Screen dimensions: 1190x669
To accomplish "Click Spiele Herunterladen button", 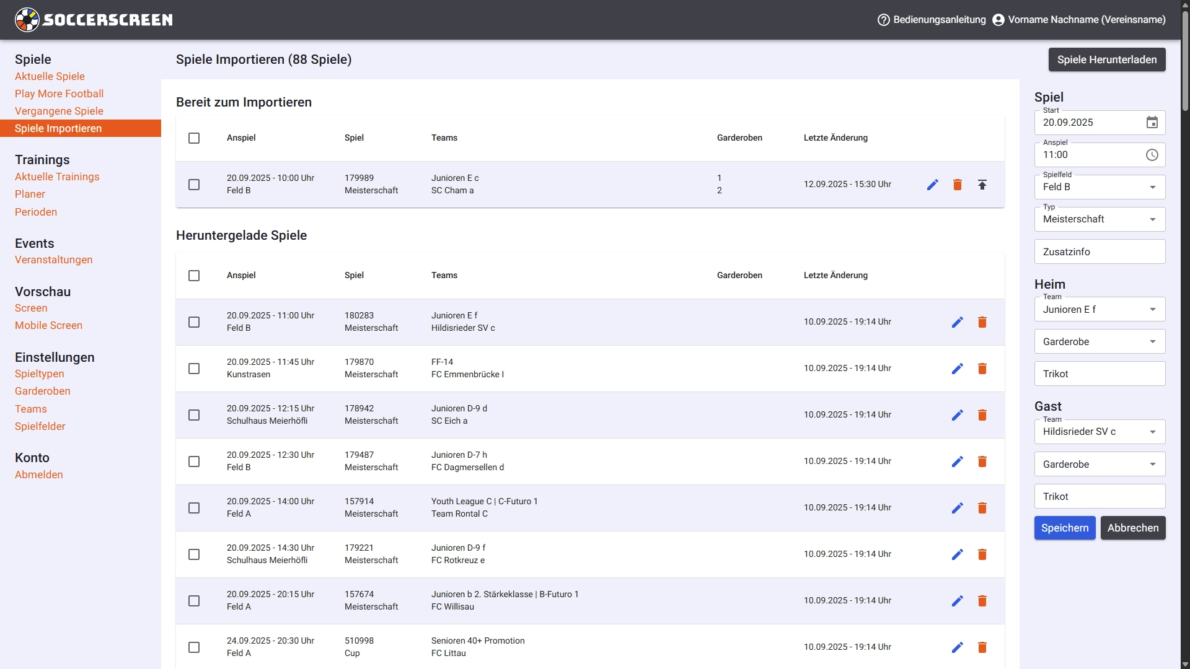I will pyautogui.click(x=1107, y=59).
